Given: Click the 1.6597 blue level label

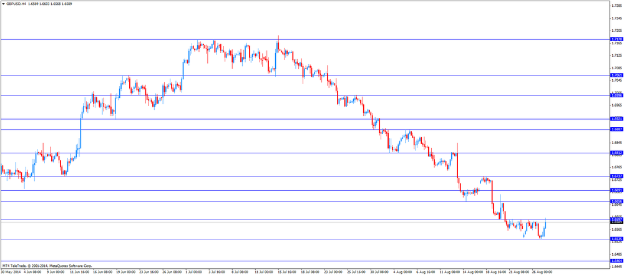Looking at the screenshot, I should (617, 220).
